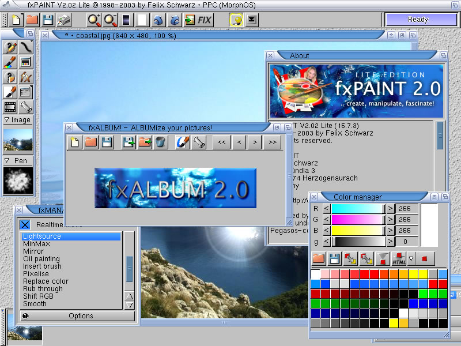
Task: Select Mirror in the effects list
Action: [71, 251]
